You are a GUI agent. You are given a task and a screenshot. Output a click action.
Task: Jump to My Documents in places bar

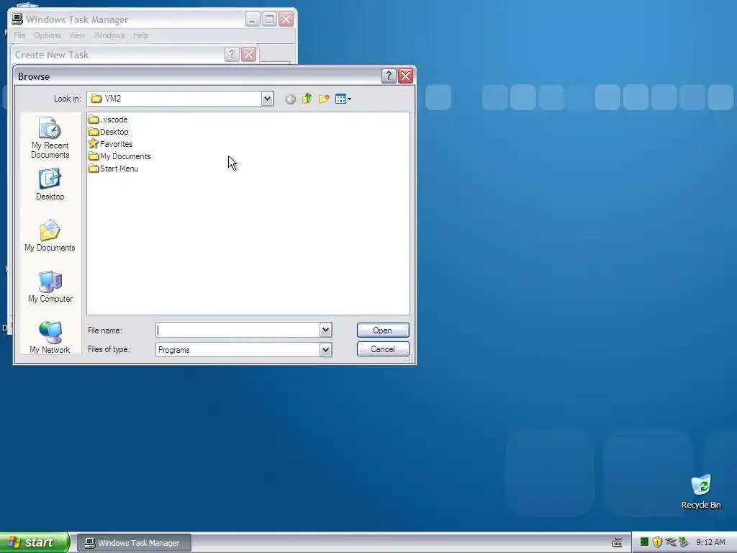[x=50, y=235]
